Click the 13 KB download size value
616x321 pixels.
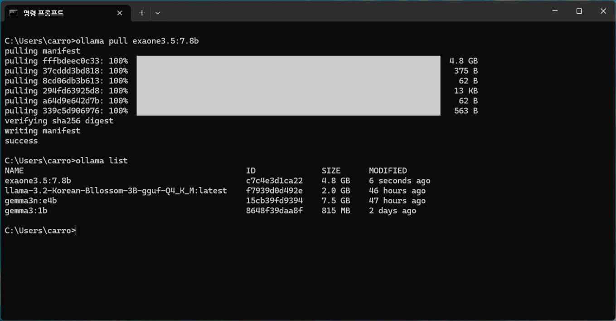pos(466,91)
